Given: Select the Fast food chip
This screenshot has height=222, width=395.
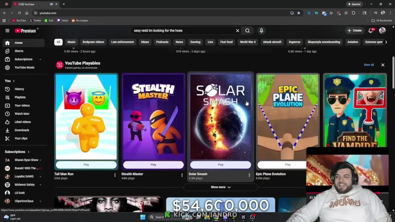Looking at the screenshot, I should pyautogui.click(x=227, y=42).
